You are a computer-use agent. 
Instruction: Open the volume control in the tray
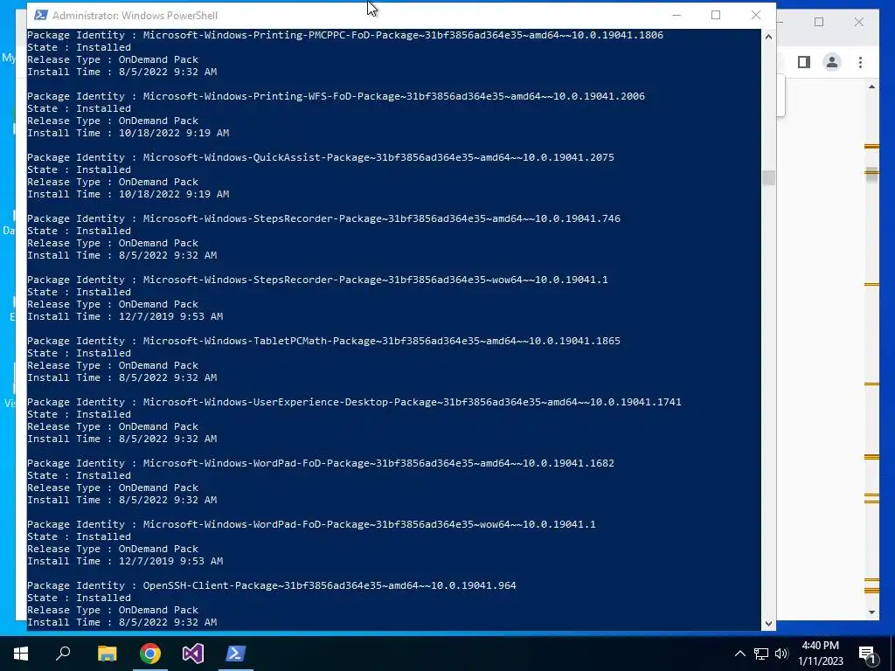pyautogui.click(x=781, y=654)
